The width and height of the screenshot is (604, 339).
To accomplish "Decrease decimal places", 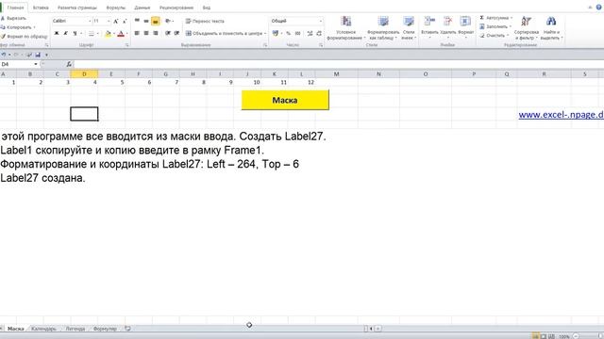I will (x=319, y=34).
